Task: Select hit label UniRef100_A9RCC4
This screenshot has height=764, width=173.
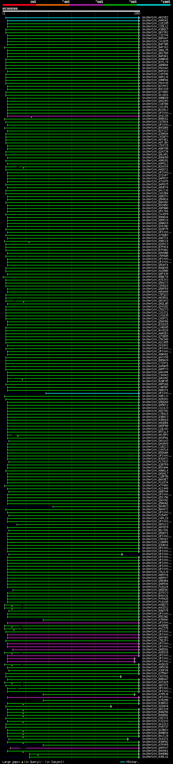Action: tap(155, 241)
